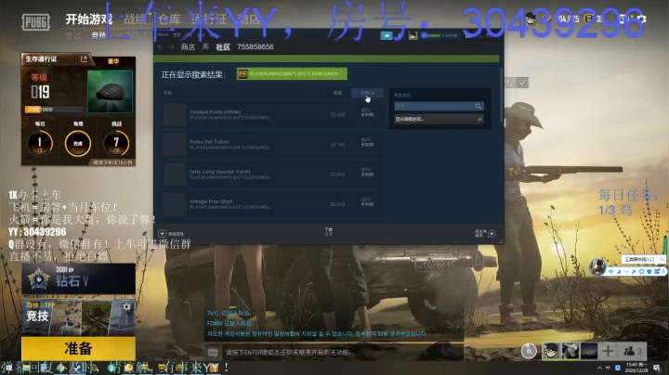Select the 竞技 sub-tab under 开始游戏

coord(98,35)
